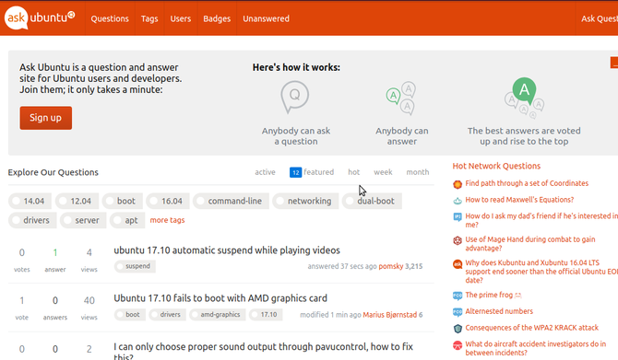Click site icon beside Kubuntu and Xubuntu question
The image size is (618, 360).
click(458, 264)
